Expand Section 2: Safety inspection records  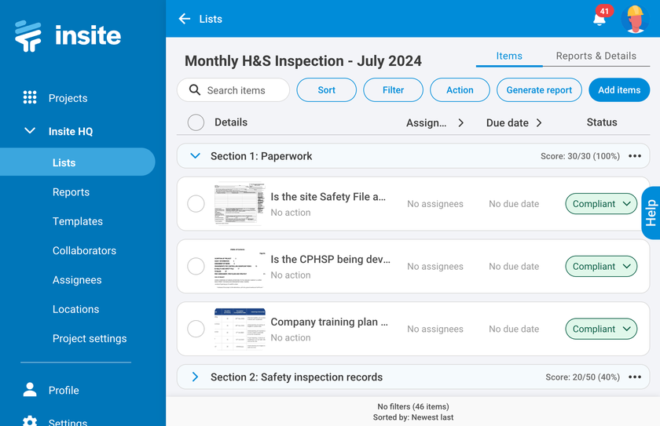point(196,377)
